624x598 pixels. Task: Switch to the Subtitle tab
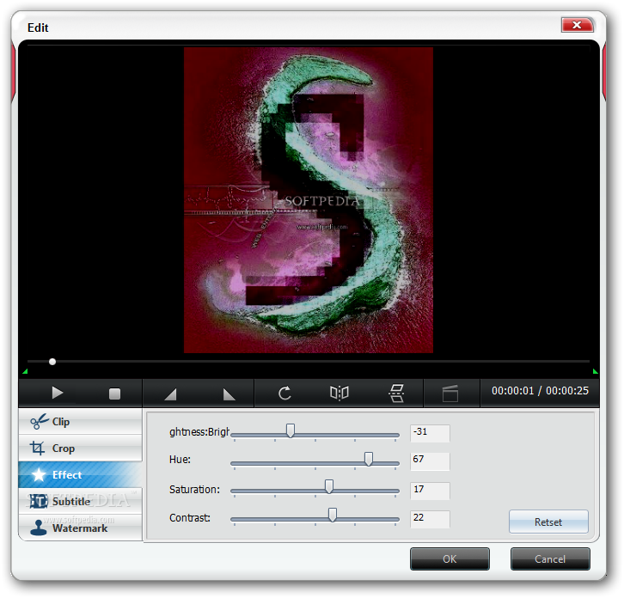pos(80,501)
